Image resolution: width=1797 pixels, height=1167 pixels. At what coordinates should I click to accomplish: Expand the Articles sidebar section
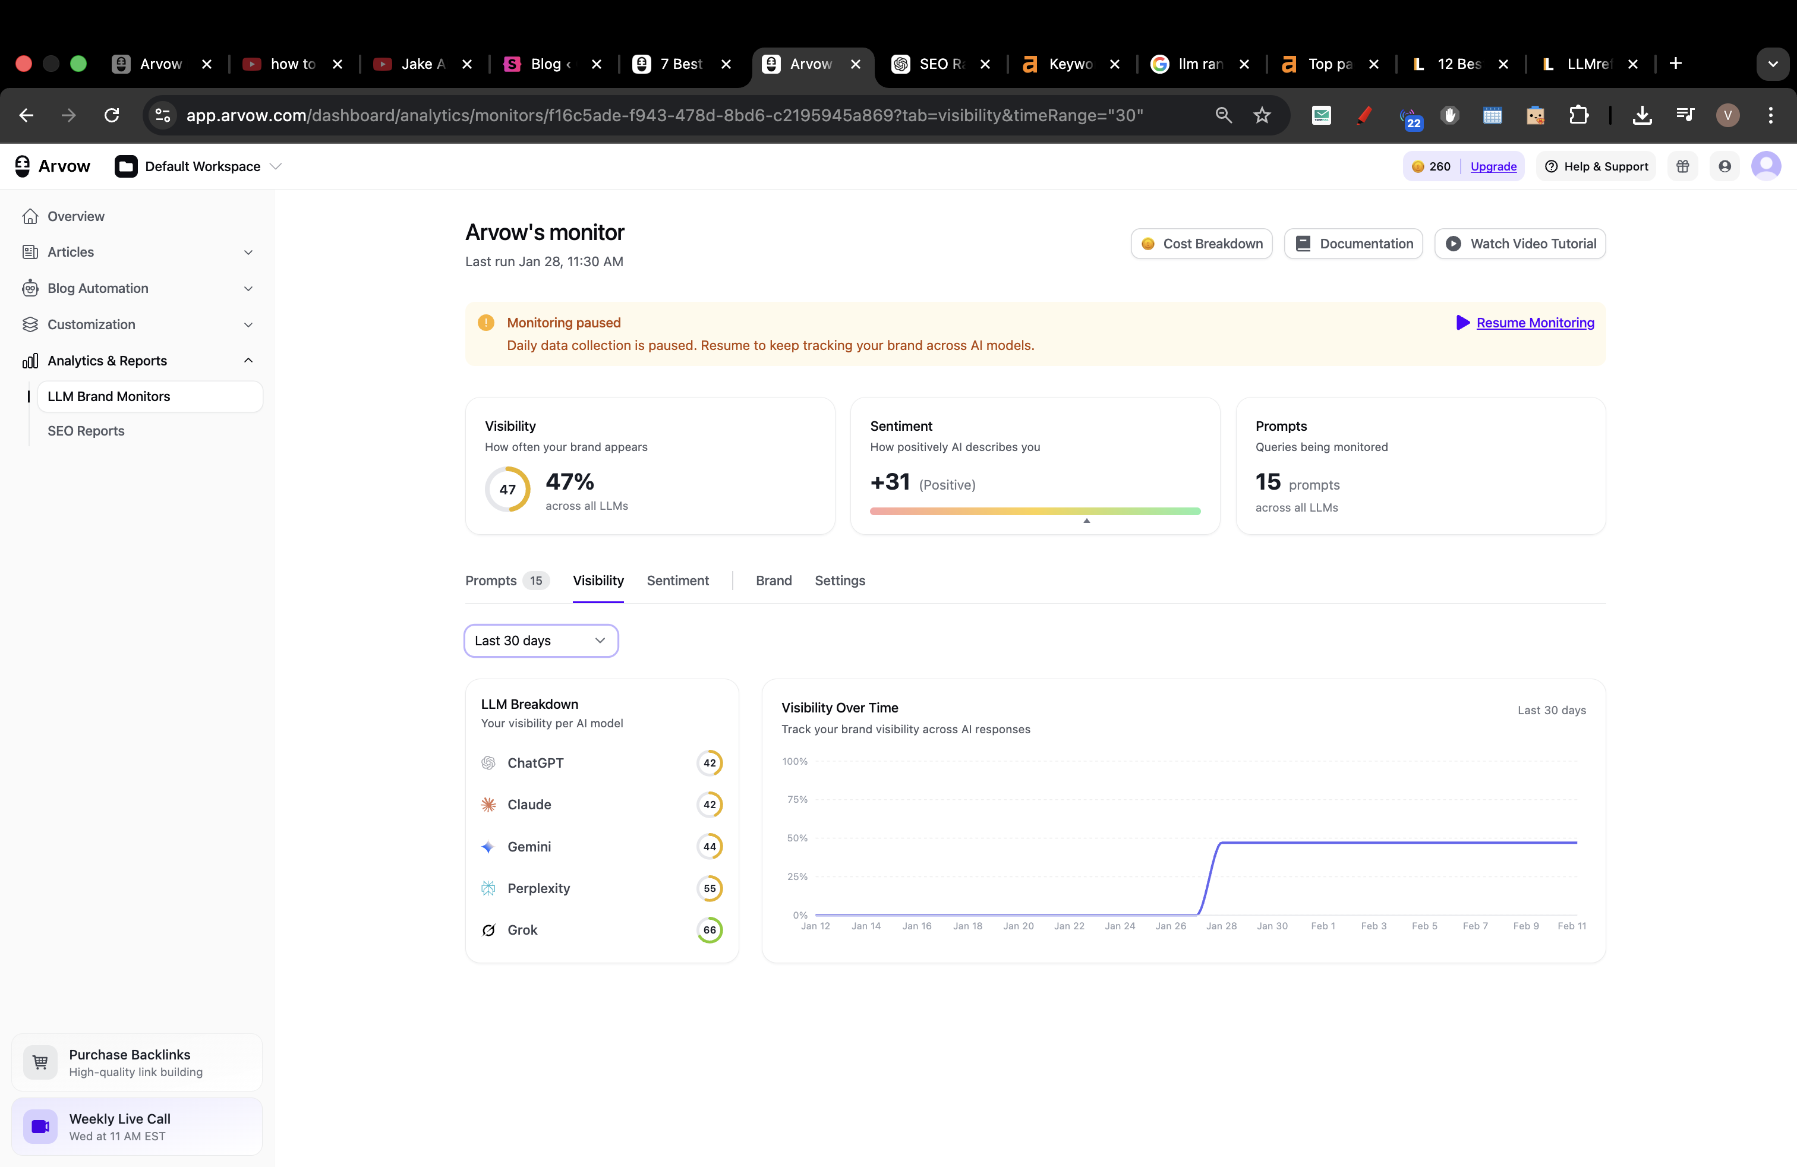(248, 252)
